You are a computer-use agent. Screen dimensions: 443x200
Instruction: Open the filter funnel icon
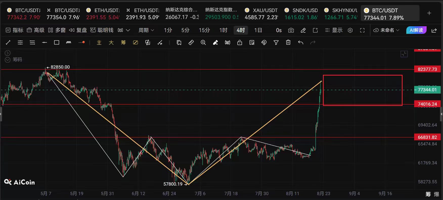[x=276, y=42]
